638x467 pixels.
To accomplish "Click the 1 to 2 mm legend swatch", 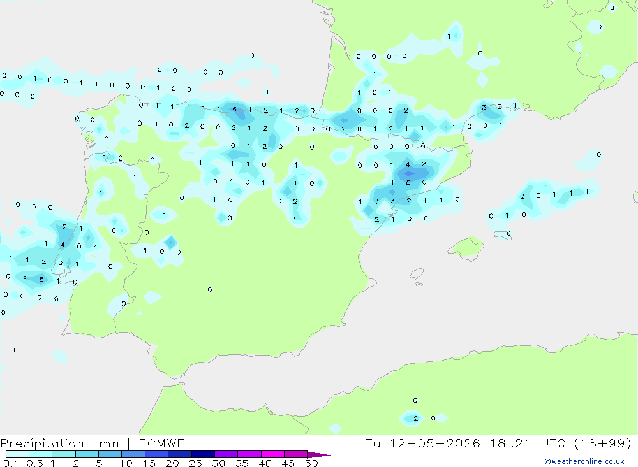I will click(x=64, y=454).
